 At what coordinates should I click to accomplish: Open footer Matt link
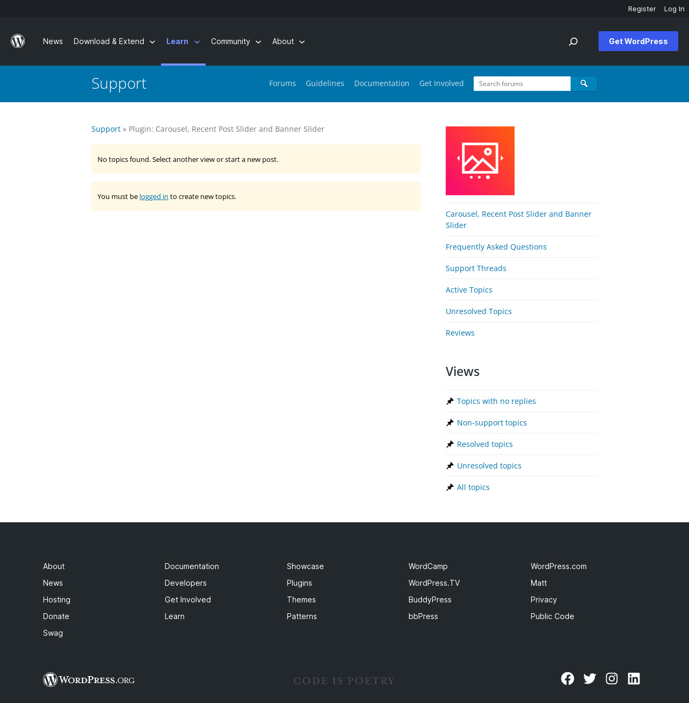click(539, 583)
